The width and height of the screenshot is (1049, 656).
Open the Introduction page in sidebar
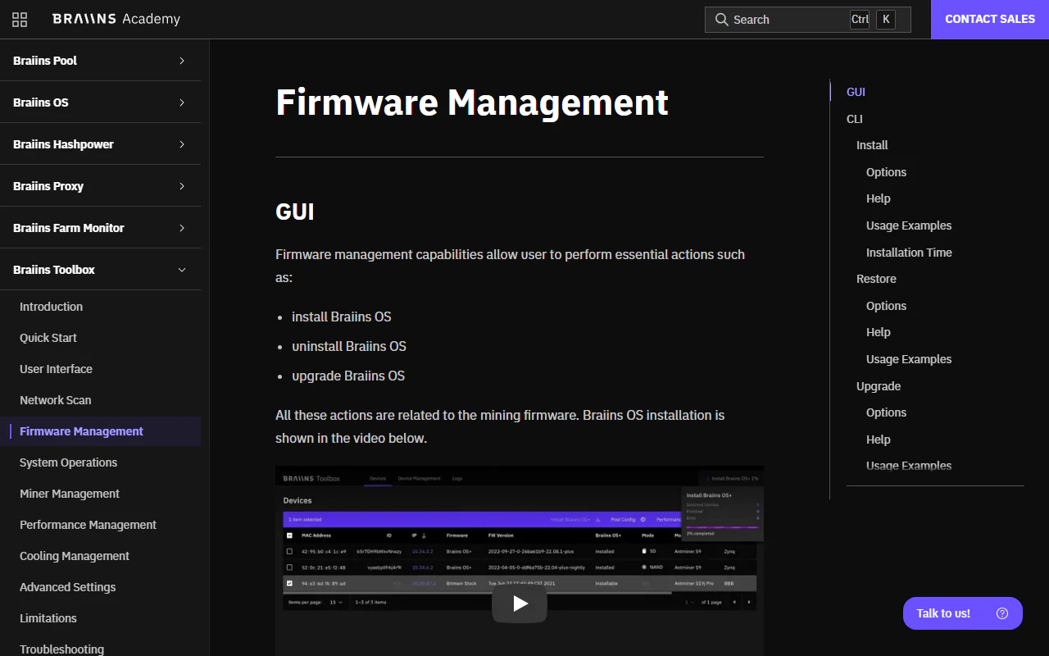(x=52, y=307)
